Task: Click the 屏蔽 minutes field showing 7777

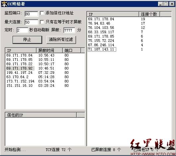Action: tap(69, 30)
